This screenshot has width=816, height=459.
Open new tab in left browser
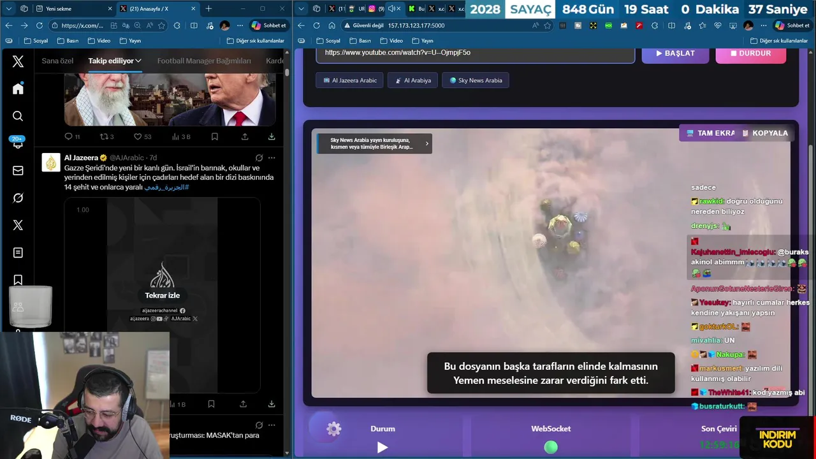pyautogui.click(x=208, y=9)
